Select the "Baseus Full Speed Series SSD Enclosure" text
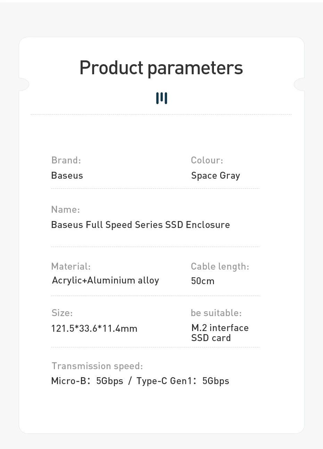The image size is (323, 449). pyautogui.click(x=140, y=225)
